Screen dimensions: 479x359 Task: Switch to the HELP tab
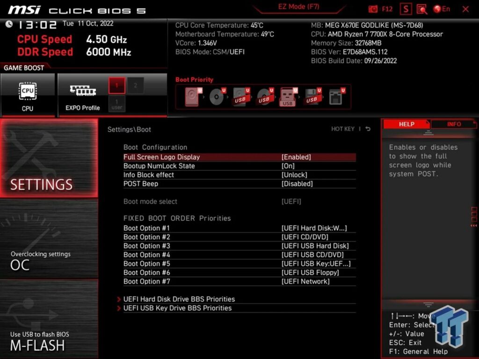(x=406, y=124)
